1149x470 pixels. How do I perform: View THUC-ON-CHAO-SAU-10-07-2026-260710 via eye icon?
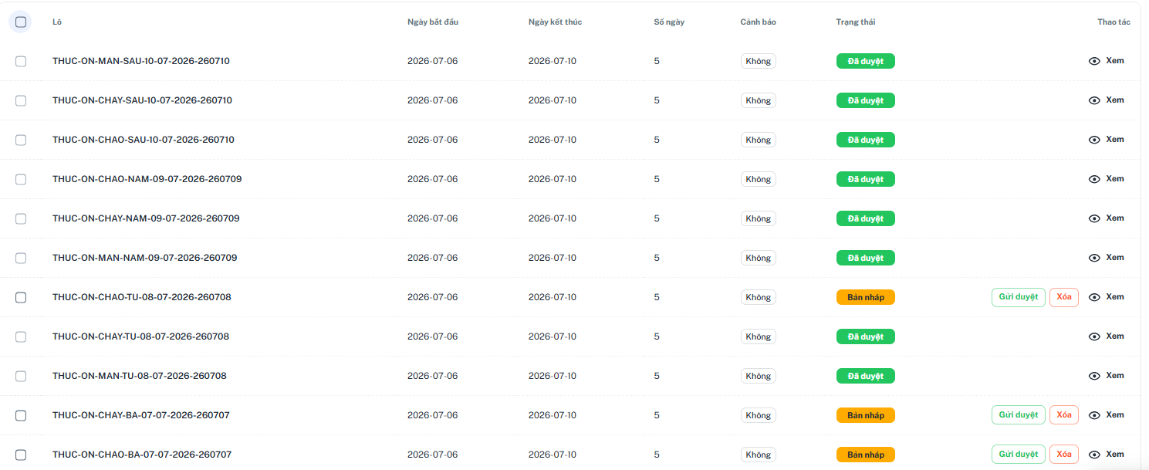point(1094,140)
